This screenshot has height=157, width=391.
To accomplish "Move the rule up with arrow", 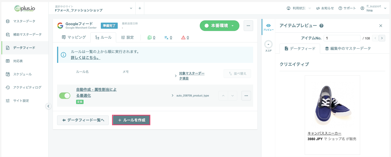I will click(x=223, y=96).
